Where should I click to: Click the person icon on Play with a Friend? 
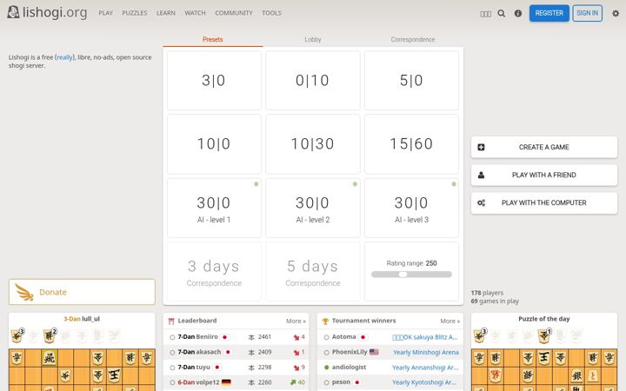pos(481,175)
